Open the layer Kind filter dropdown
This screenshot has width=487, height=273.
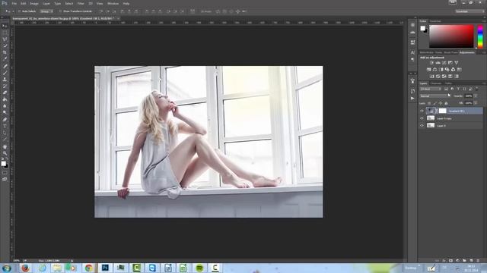[431, 89]
